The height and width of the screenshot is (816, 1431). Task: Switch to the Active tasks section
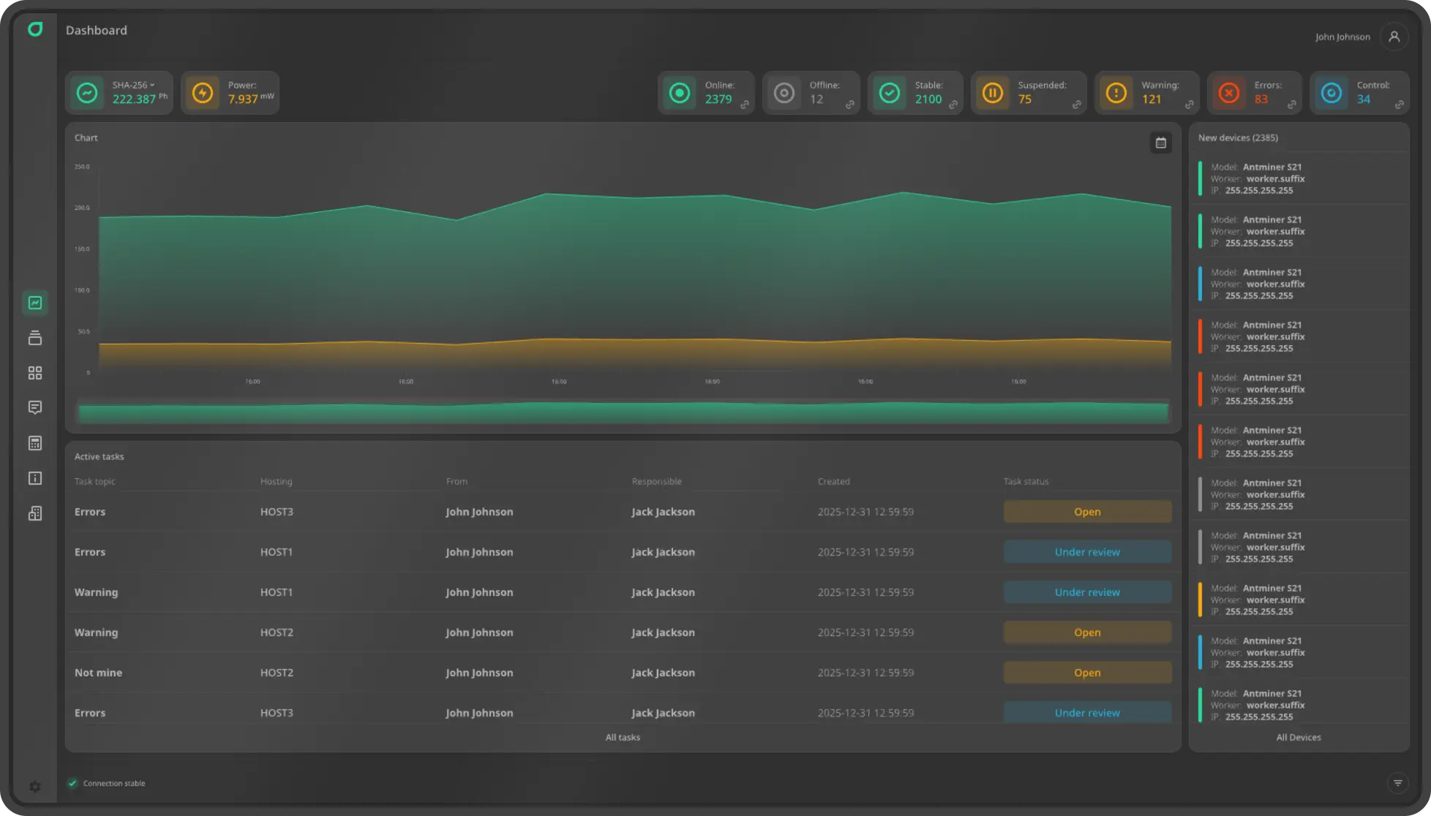coord(99,456)
